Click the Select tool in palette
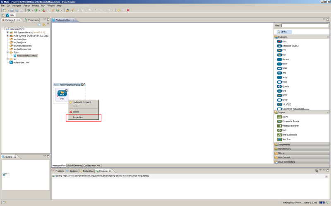The height and width of the screenshot is (206, 331). 284,32
